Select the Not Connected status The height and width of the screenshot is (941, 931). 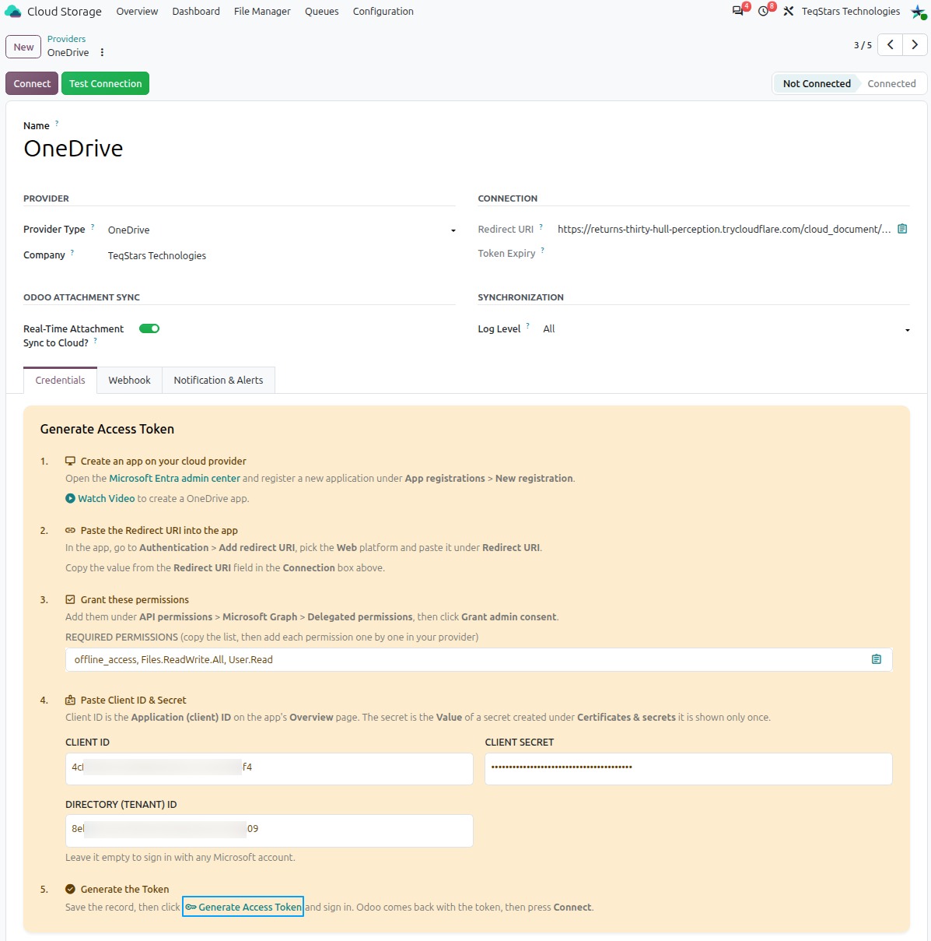[x=817, y=83]
